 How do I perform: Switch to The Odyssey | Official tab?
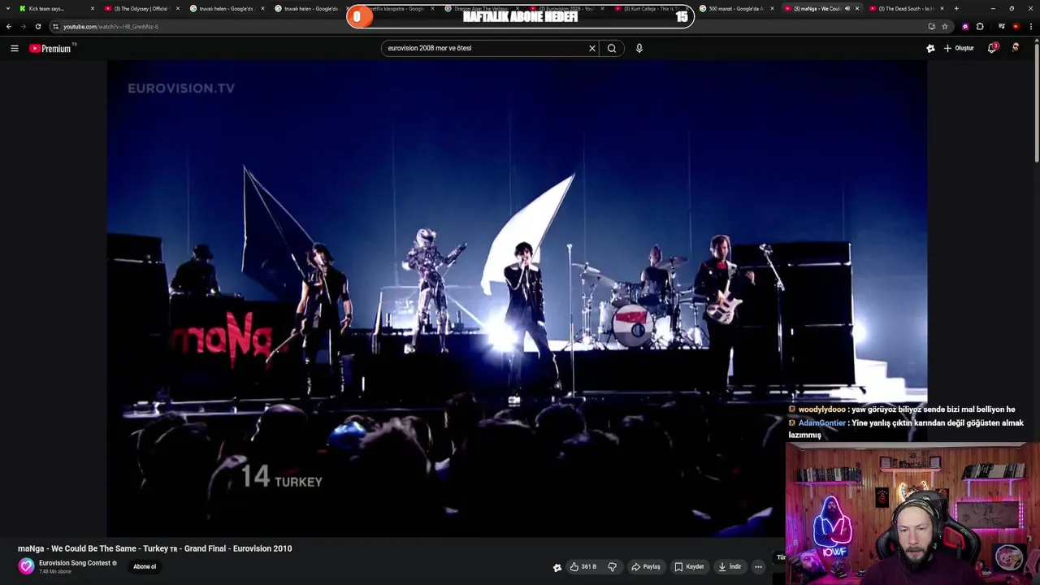(138, 9)
